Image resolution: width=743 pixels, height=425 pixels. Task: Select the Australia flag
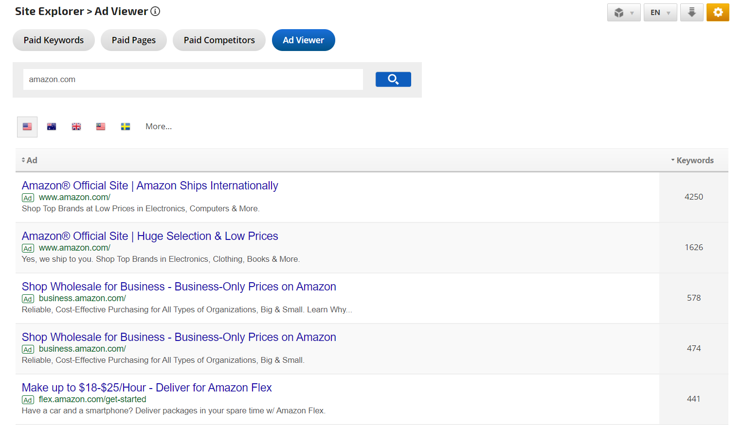click(52, 127)
